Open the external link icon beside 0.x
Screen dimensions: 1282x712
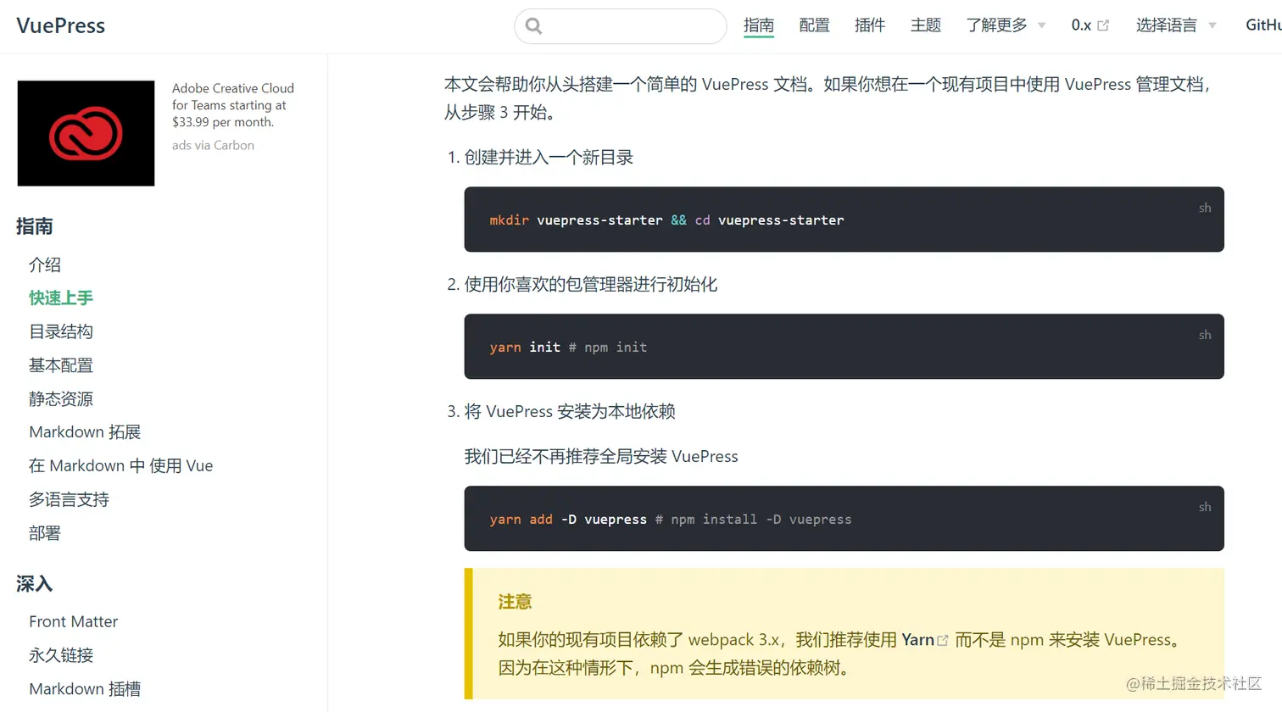(x=1103, y=25)
